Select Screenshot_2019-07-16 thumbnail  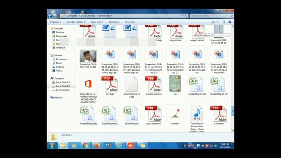tap(219, 35)
